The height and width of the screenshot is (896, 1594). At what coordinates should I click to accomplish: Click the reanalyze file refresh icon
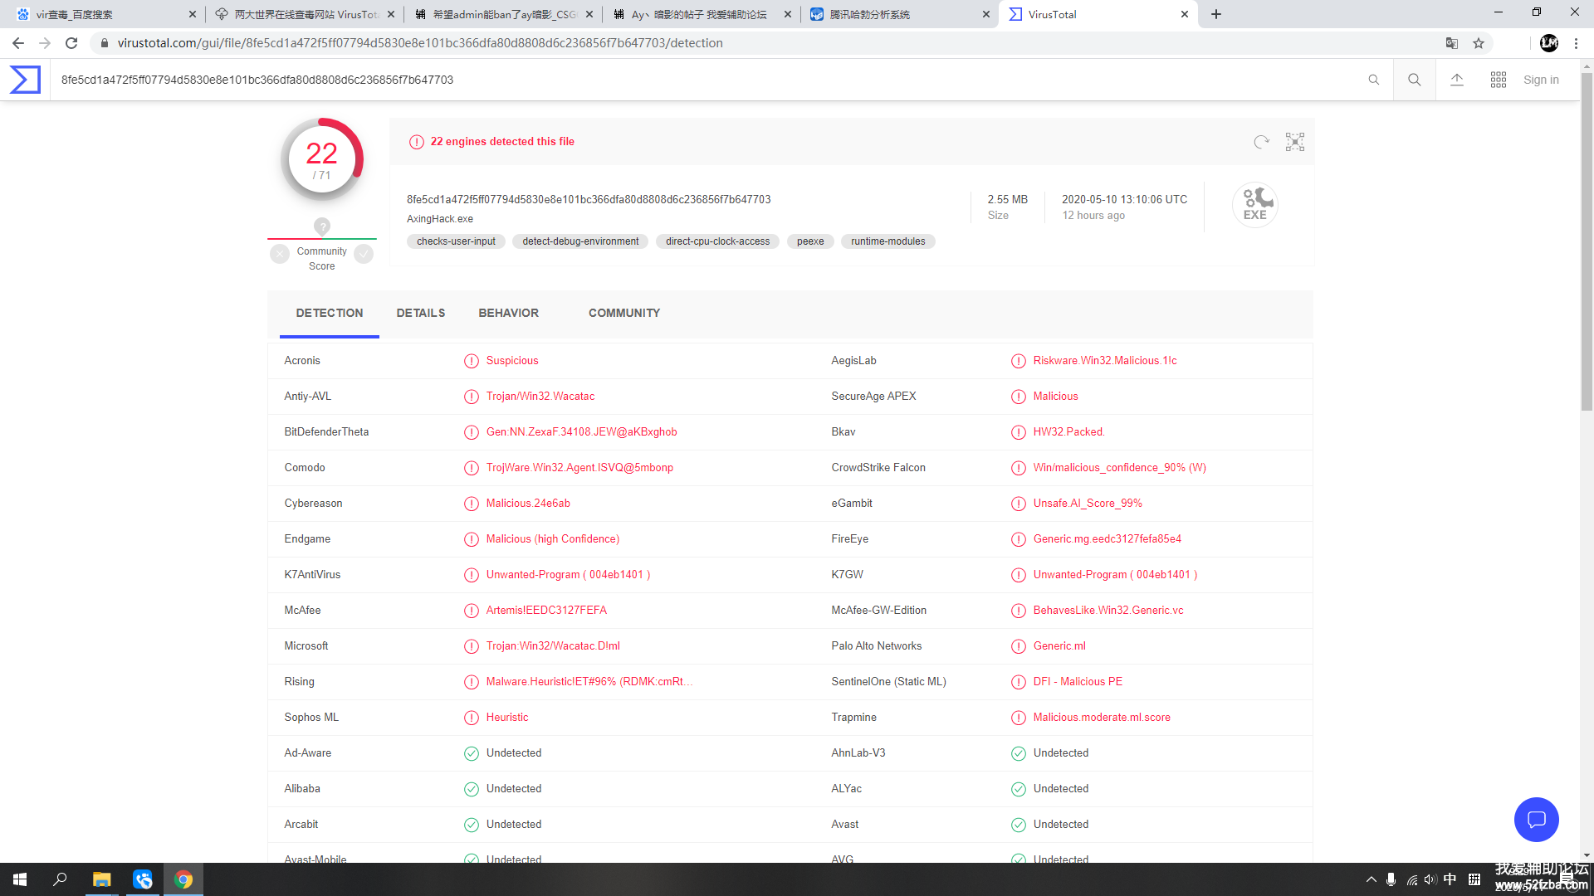[x=1261, y=142]
